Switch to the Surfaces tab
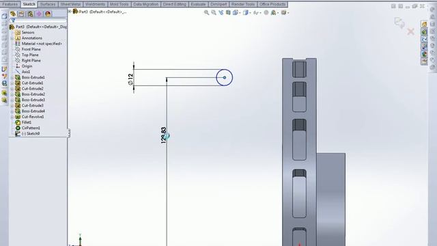This screenshot has width=437, height=246. click(48, 4)
